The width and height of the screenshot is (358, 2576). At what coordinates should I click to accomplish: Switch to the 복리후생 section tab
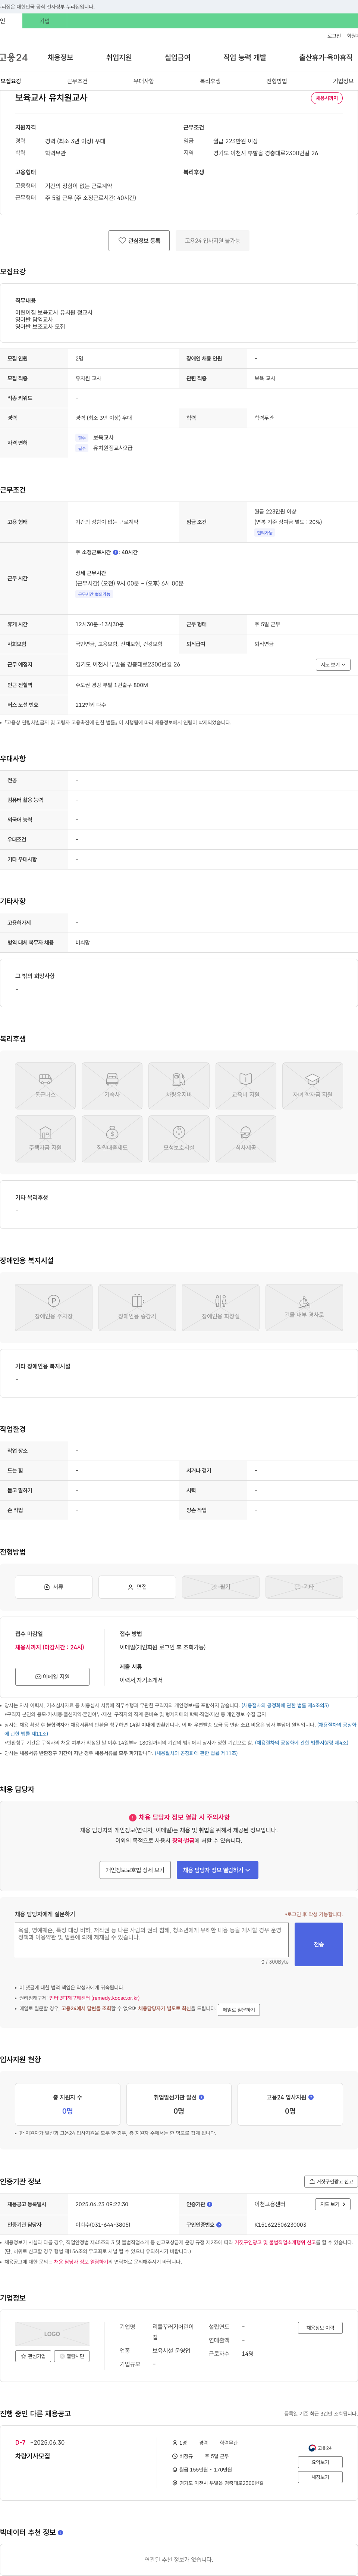click(210, 81)
